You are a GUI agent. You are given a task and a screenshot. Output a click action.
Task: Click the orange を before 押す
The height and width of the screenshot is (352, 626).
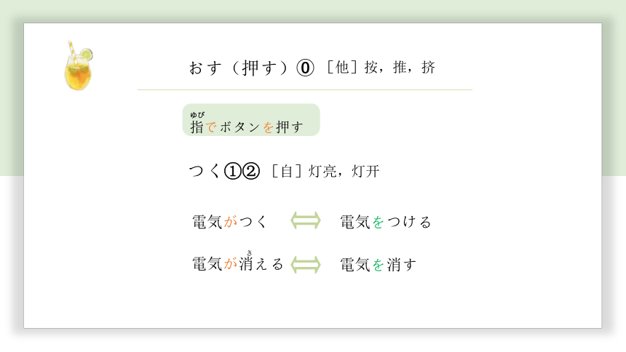(269, 127)
